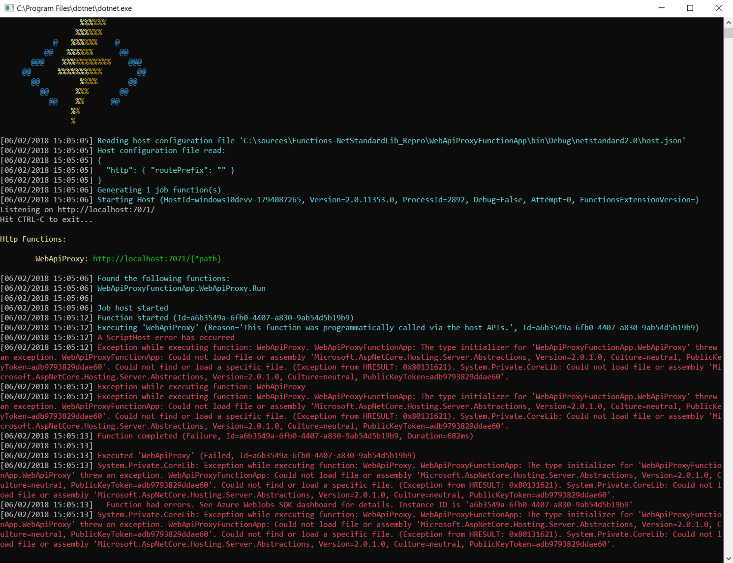Click the WebApiProxy function URL

[157, 258]
